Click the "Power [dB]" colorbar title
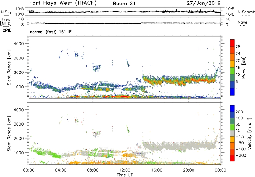Screen dimensions: 255x177 [243, 67]
